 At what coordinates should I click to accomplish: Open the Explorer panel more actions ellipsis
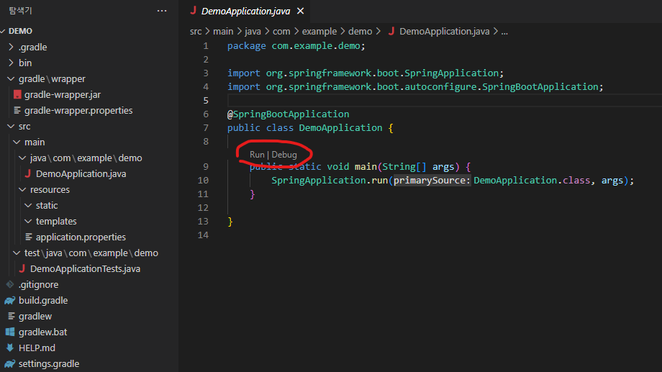click(x=162, y=11)
